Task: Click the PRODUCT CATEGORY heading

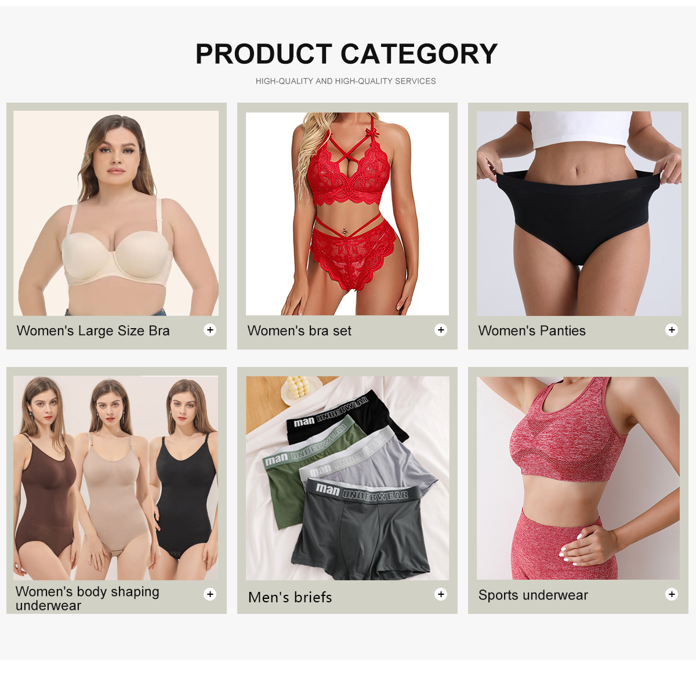Action: [x=346, y=54]
